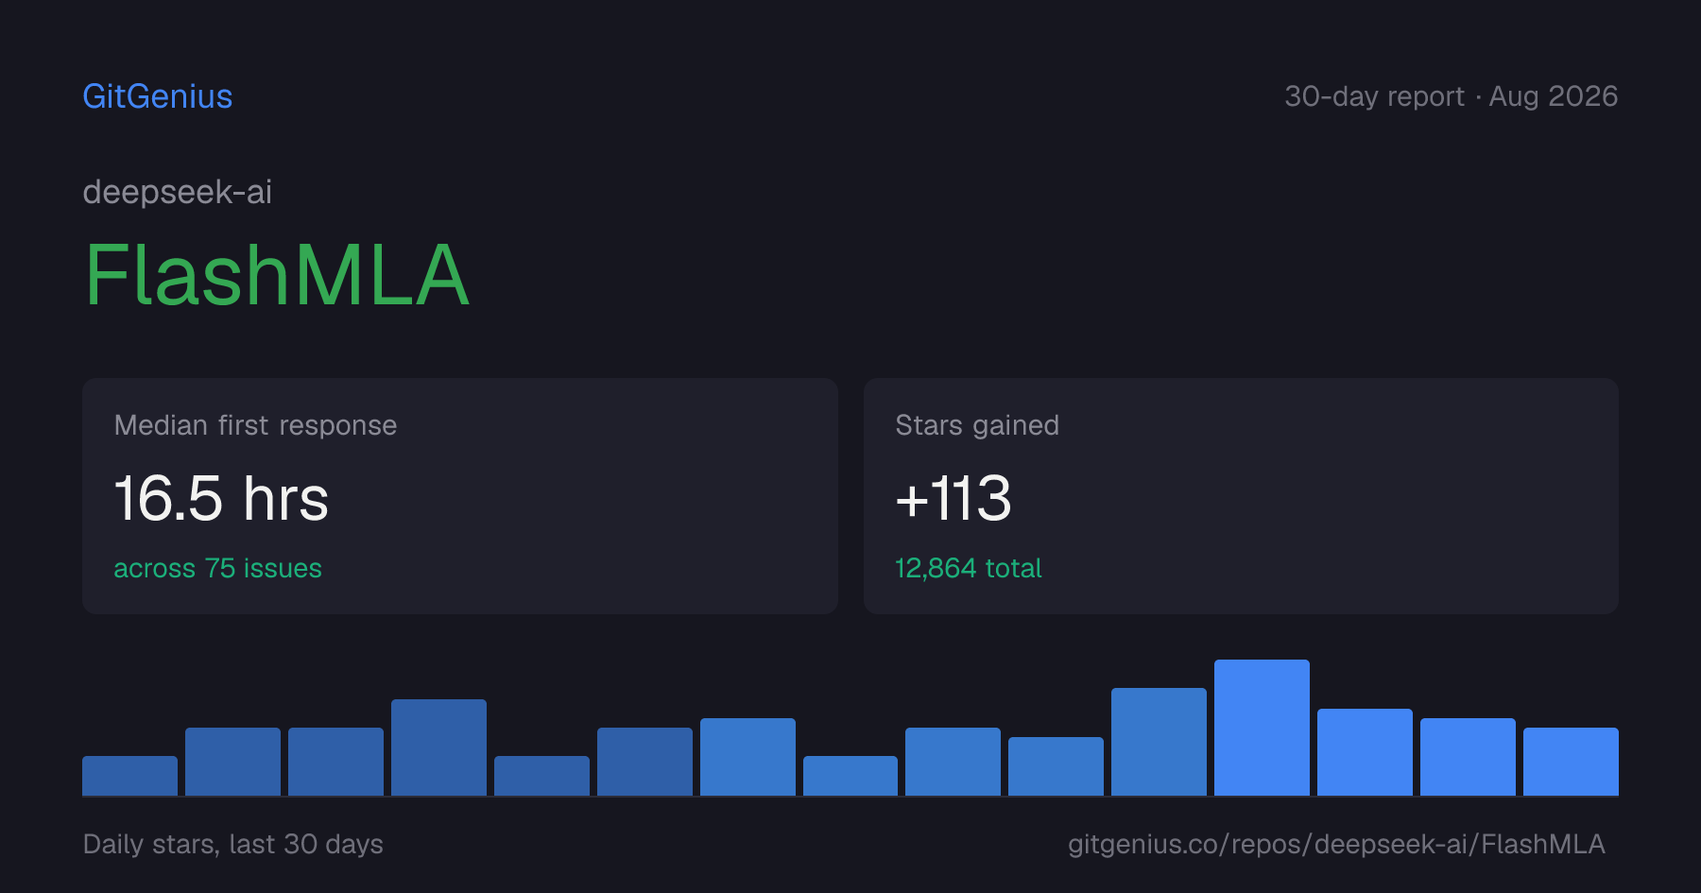
Task: Open the gitgenius.co/repos/deepseek-ai/FlashMLA URL
Action: coord(1336,844)
